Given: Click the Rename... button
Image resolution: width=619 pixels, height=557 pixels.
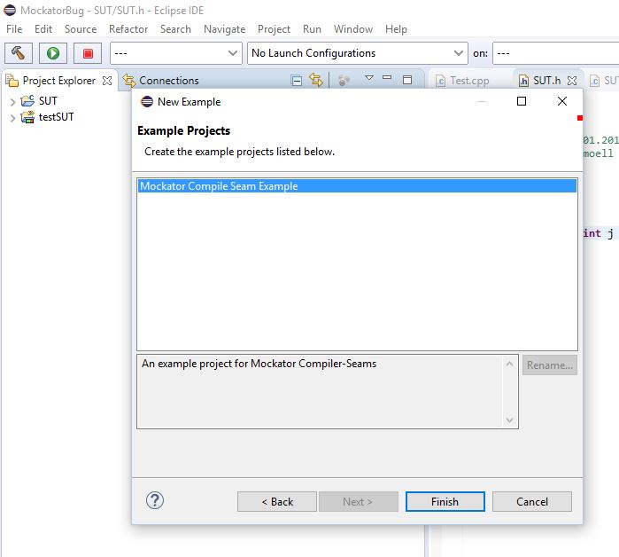Looking at the screenshot, I should pyautogui.click(x=550, y=365).
